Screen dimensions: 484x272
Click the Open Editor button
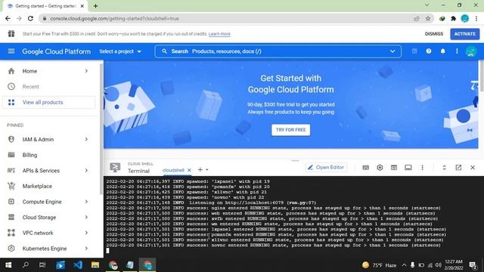click(326, 168)
